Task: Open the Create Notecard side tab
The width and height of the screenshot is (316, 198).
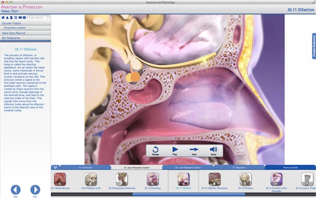Action: click(314, 46)
